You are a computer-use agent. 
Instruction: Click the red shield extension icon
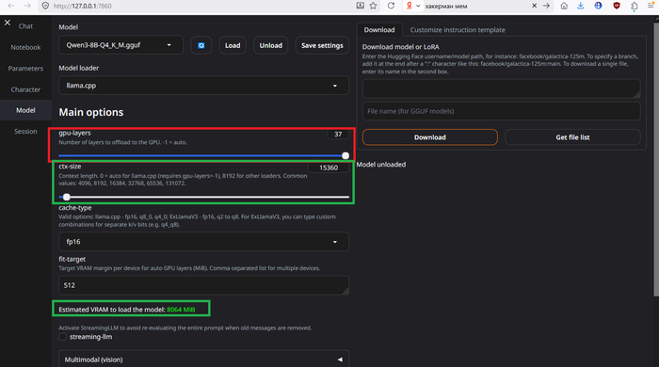coord(617,6)
